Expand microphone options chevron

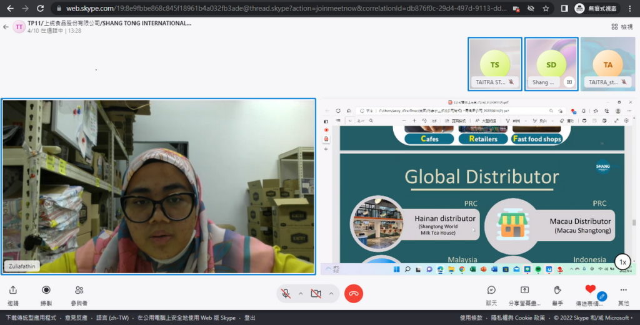click(301, 293)
